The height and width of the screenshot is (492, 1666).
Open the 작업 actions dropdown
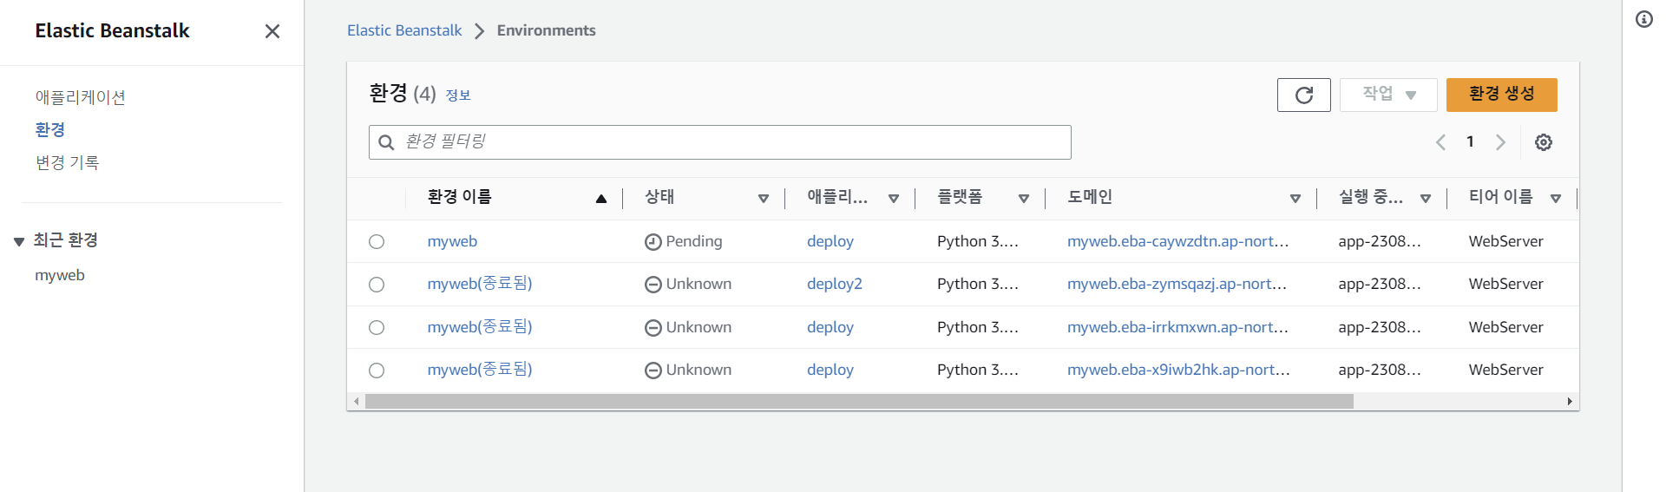(1388, 95)
